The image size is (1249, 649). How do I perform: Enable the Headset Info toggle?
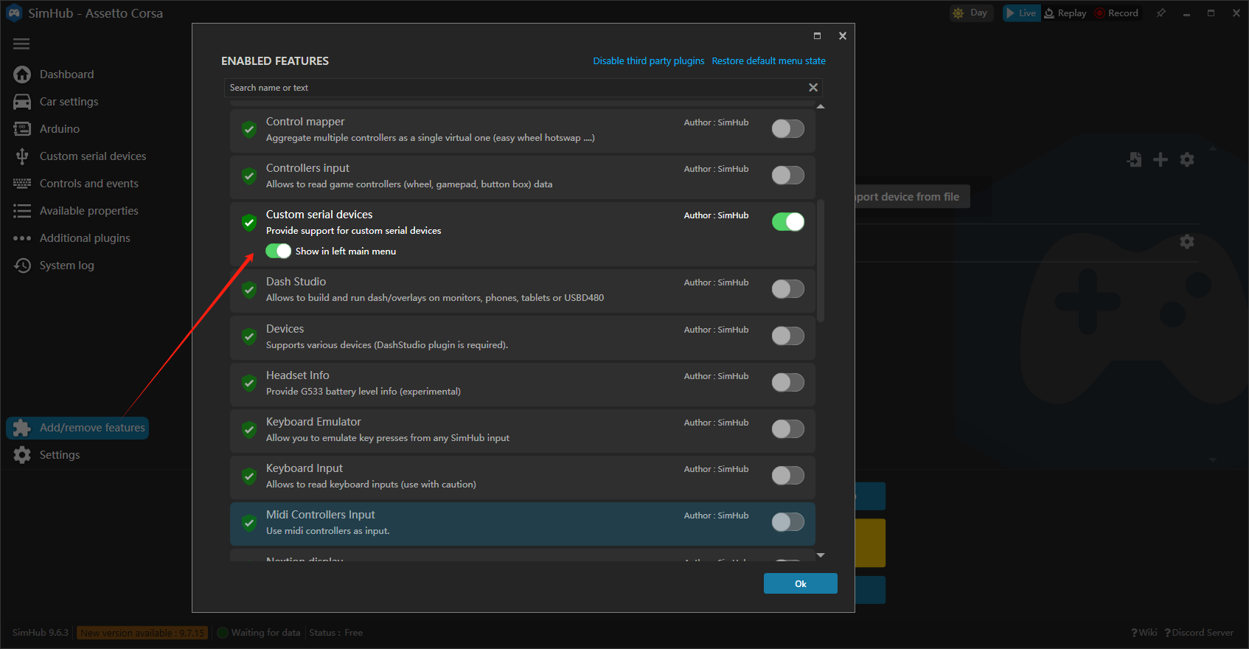(x=788, y=383)
